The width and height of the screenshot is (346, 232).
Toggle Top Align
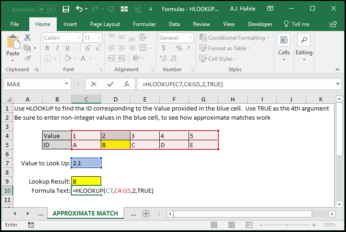pyautogui.click(x=111, y=37)
